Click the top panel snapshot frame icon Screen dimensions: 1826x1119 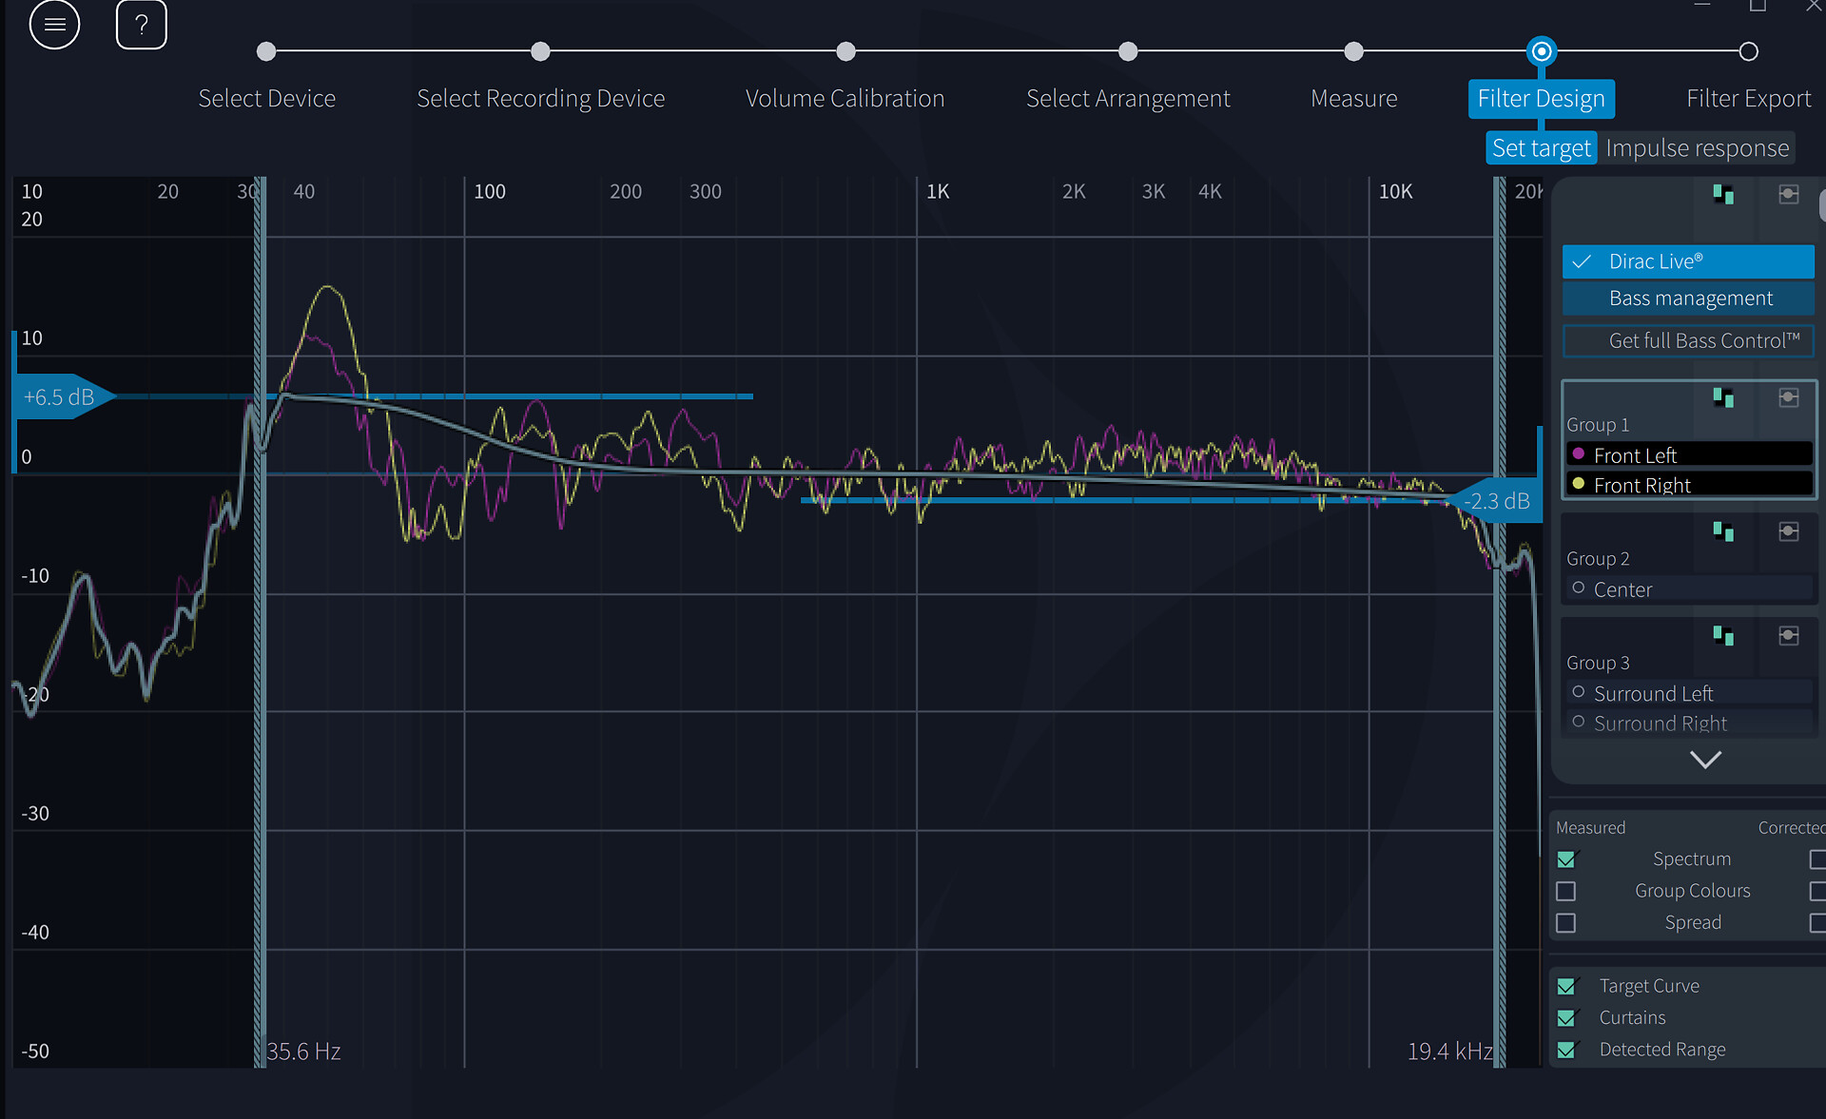pos(1788,195)
